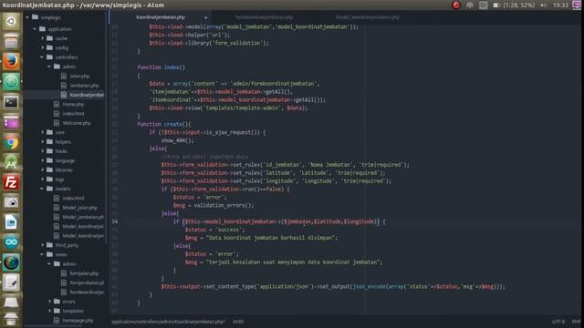The image size is (584, 328).
Task: Open Home.php in the tree view
Action: point(73,104)
